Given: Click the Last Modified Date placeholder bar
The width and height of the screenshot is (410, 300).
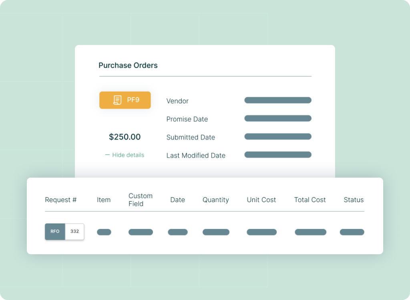Looking at the screenshot, I should point(278,154).
